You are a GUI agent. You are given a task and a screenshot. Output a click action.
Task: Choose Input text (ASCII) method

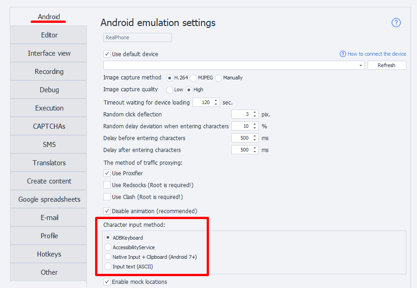coord(108,267)
